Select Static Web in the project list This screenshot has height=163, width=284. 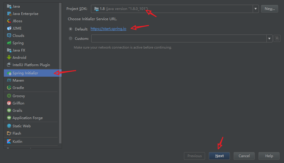[x=31, y=126]
